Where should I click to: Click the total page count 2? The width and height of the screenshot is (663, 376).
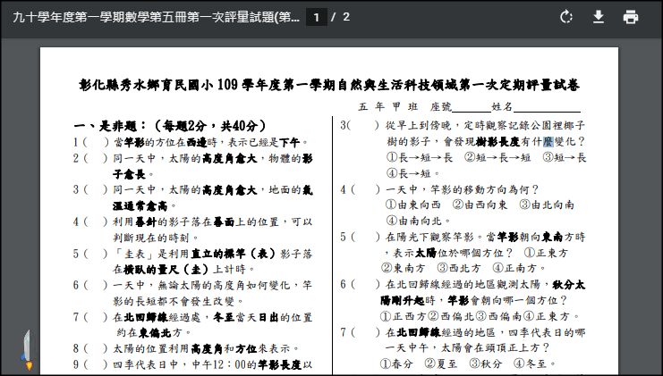[346, 17]
